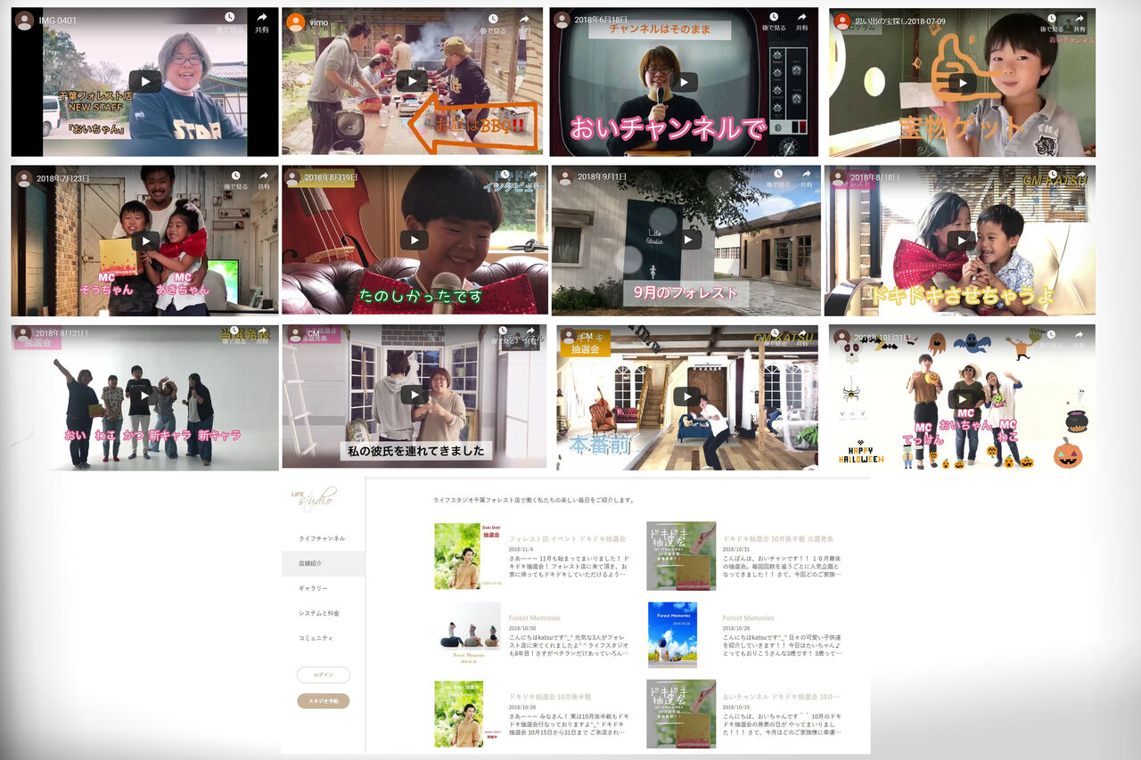The width and height of the screenshot is (1141, 760).
Task: Select 店舗紹介 in the sidebar
Action: click(323, 563)
